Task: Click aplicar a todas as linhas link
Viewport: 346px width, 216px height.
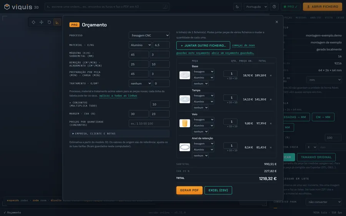Action: 118,96
